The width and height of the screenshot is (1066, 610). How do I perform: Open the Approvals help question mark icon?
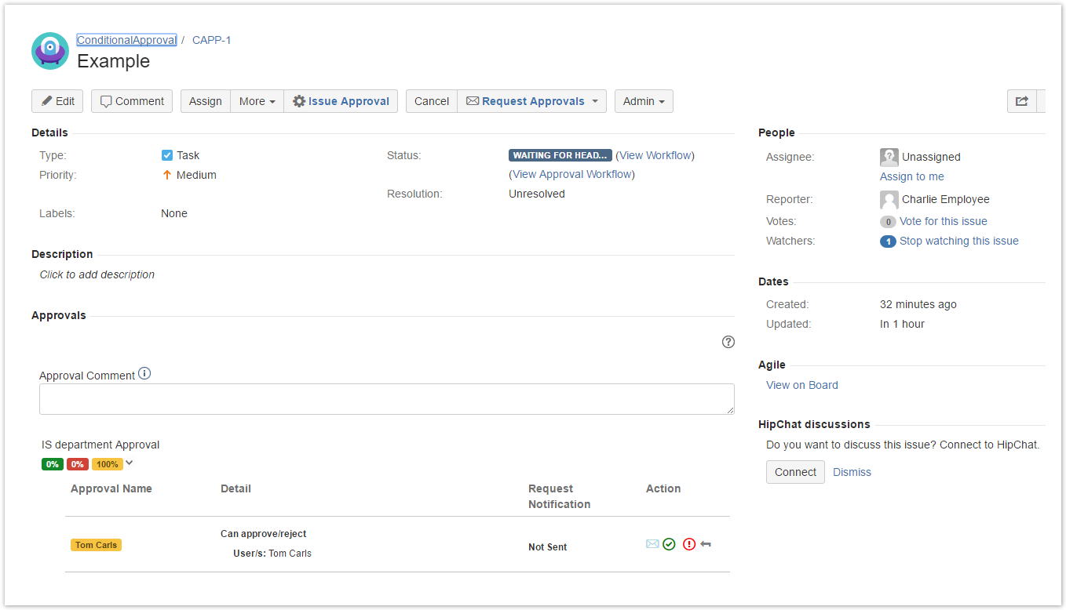(728, 342)
